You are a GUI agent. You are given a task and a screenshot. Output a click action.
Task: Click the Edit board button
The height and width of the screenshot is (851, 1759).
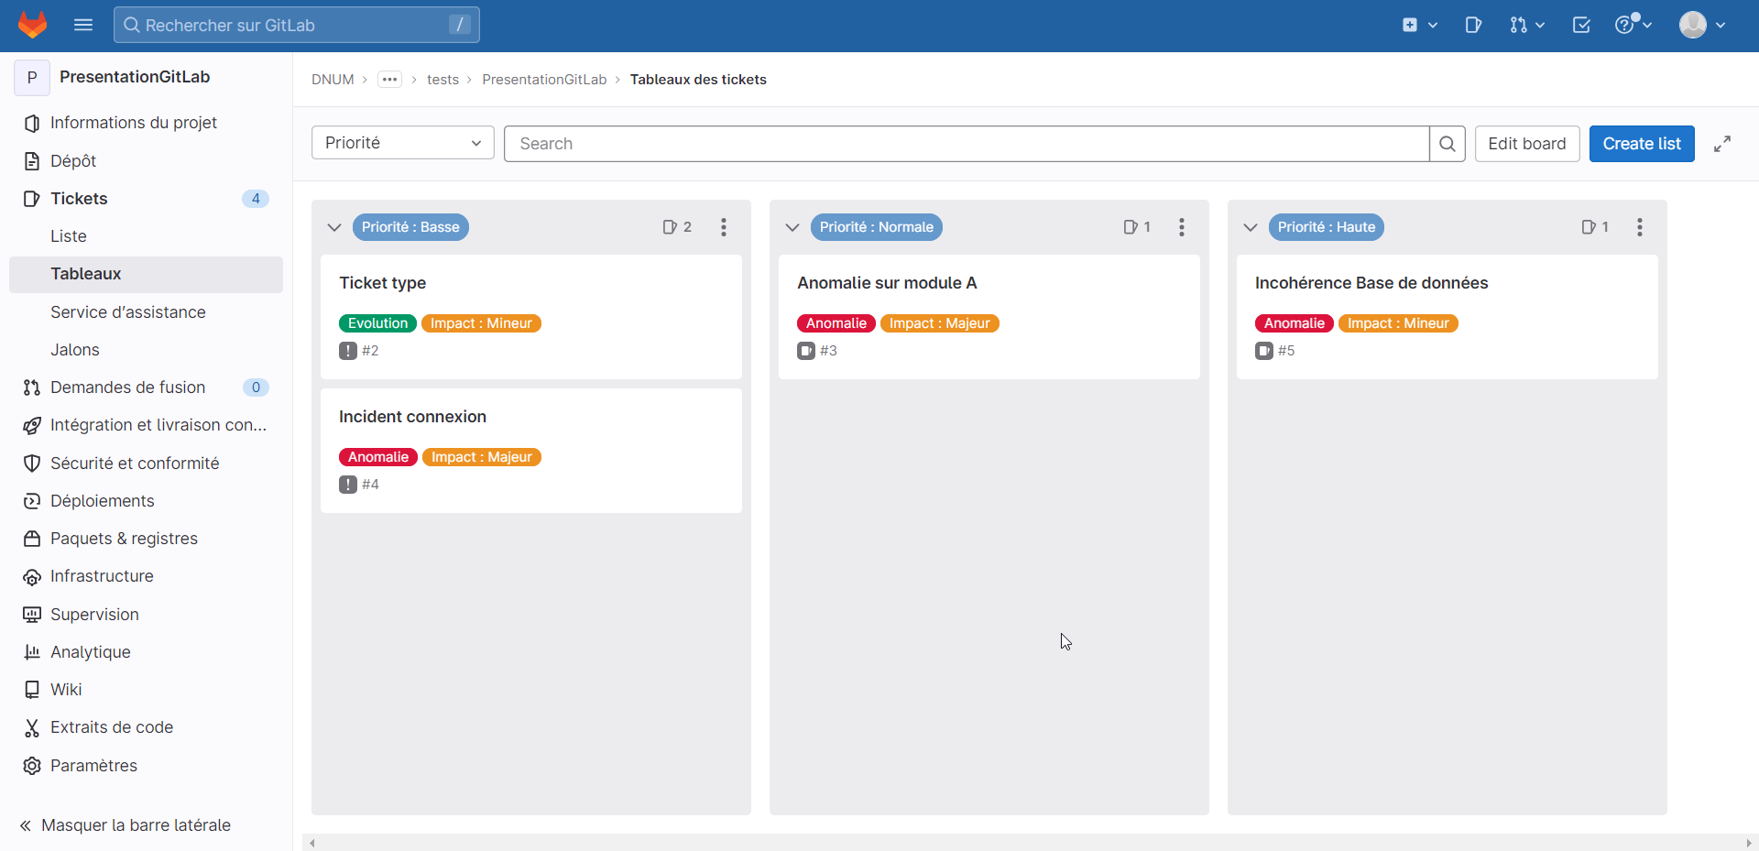pos(1527,144)
